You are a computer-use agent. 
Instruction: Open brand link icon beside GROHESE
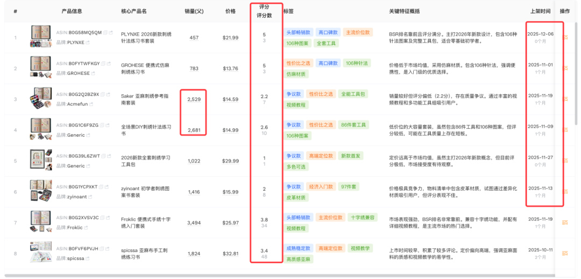pos(93,73)
